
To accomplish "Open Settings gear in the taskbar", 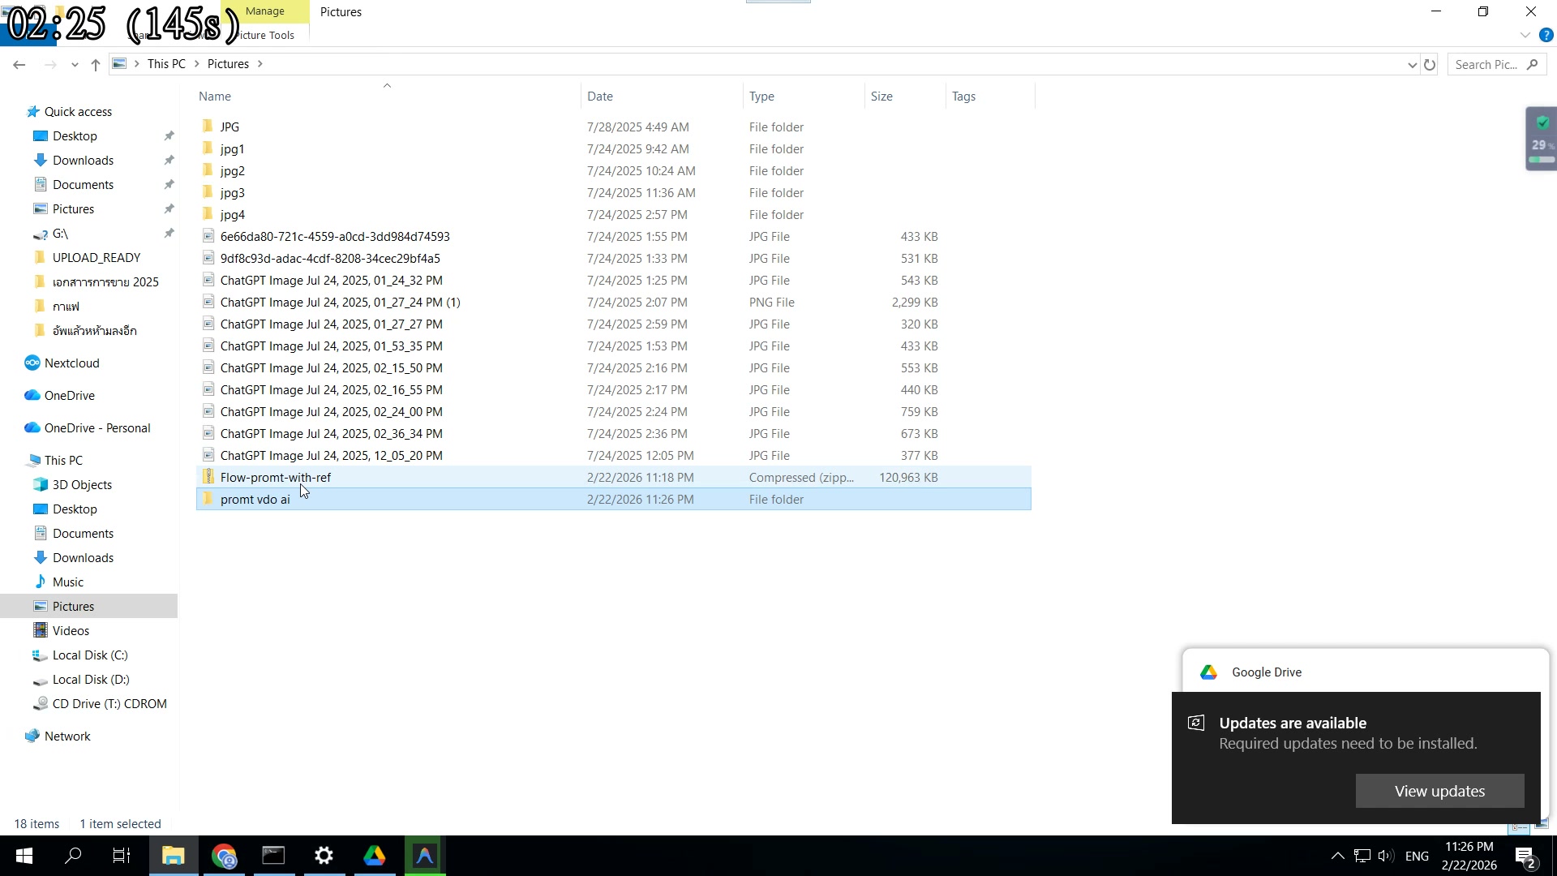I will pos(324,856).
